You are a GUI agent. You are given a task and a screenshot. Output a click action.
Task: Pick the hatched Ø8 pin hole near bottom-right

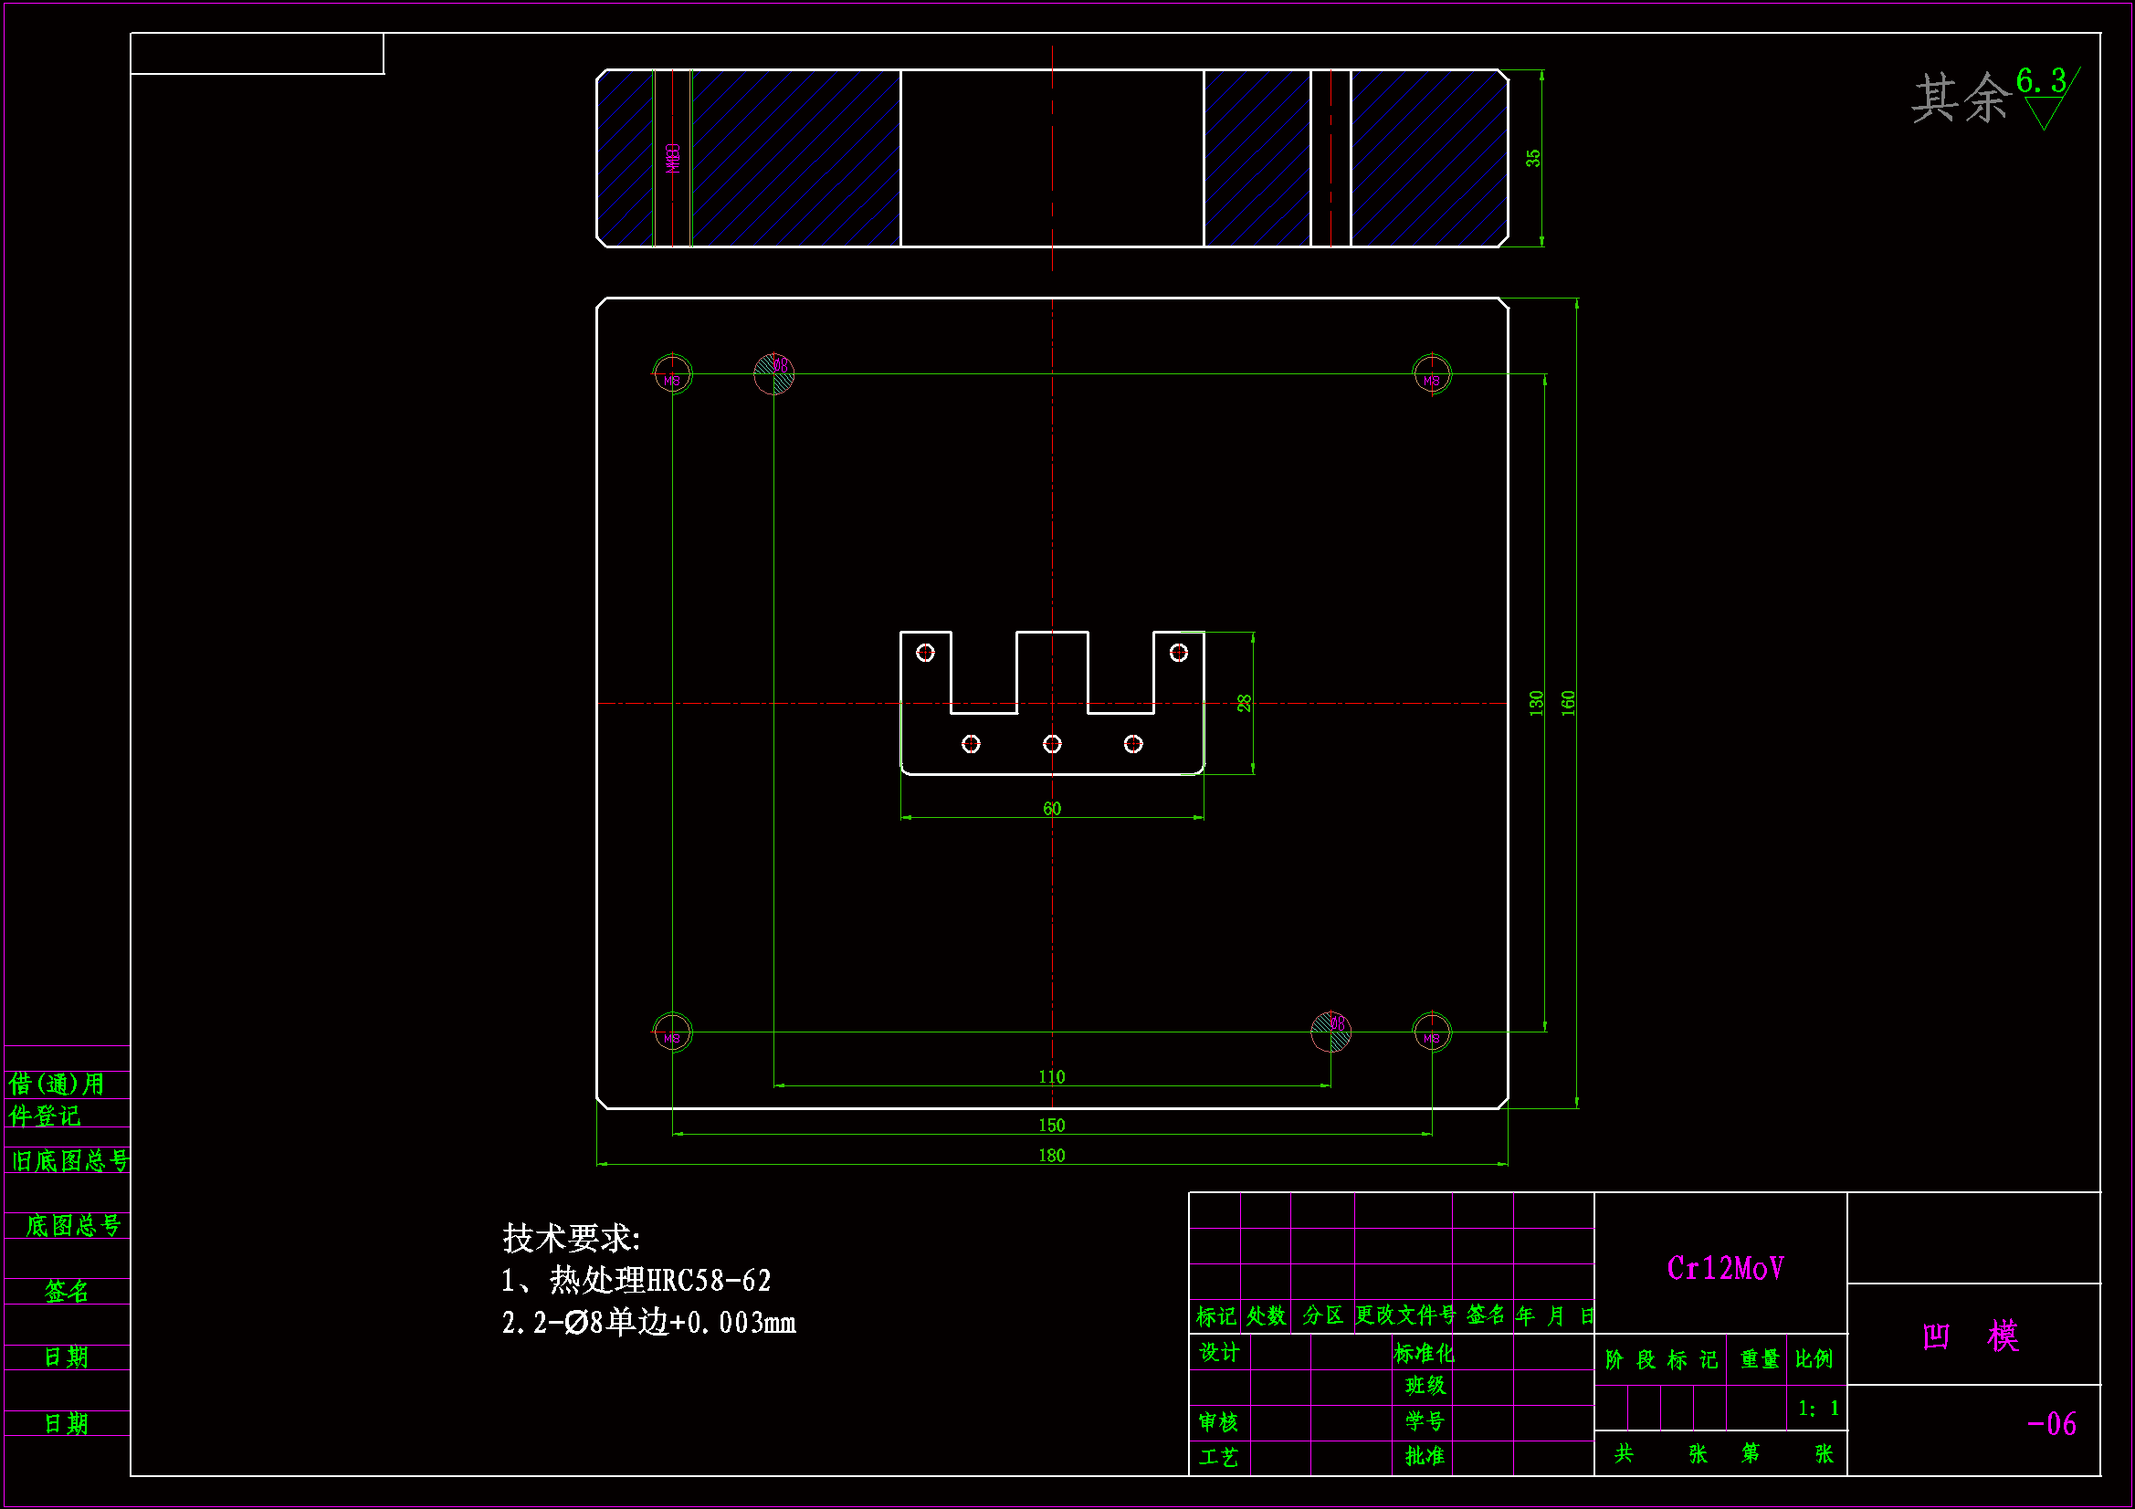pyautogui.click(x=1330, y=1031)
